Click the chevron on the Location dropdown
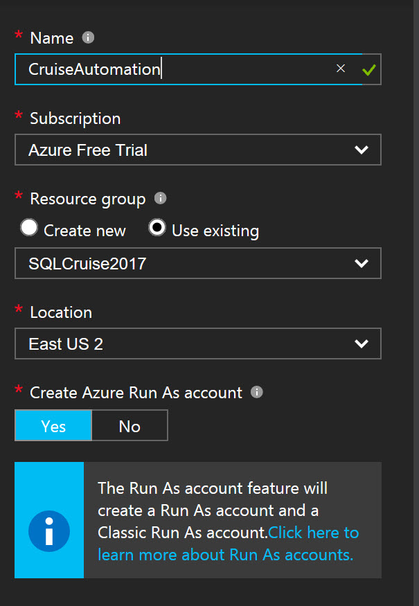Viewport: 419px width, 606px height. click(x=360, y=344)
